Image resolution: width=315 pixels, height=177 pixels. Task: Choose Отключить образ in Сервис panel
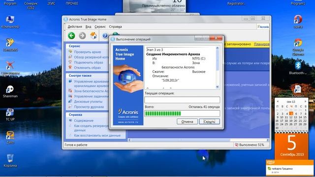[x=87, y=68]
